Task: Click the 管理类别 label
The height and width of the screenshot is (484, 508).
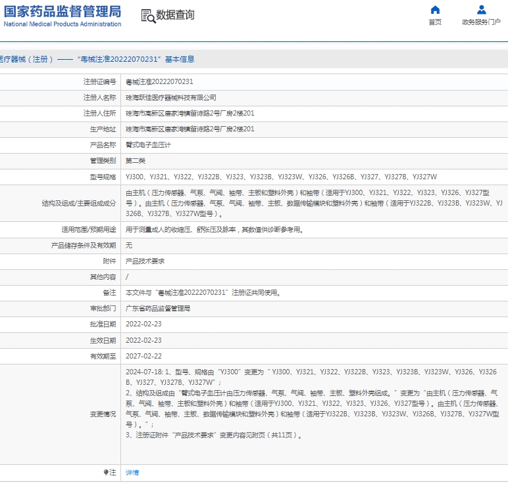Action: [103, 161]
